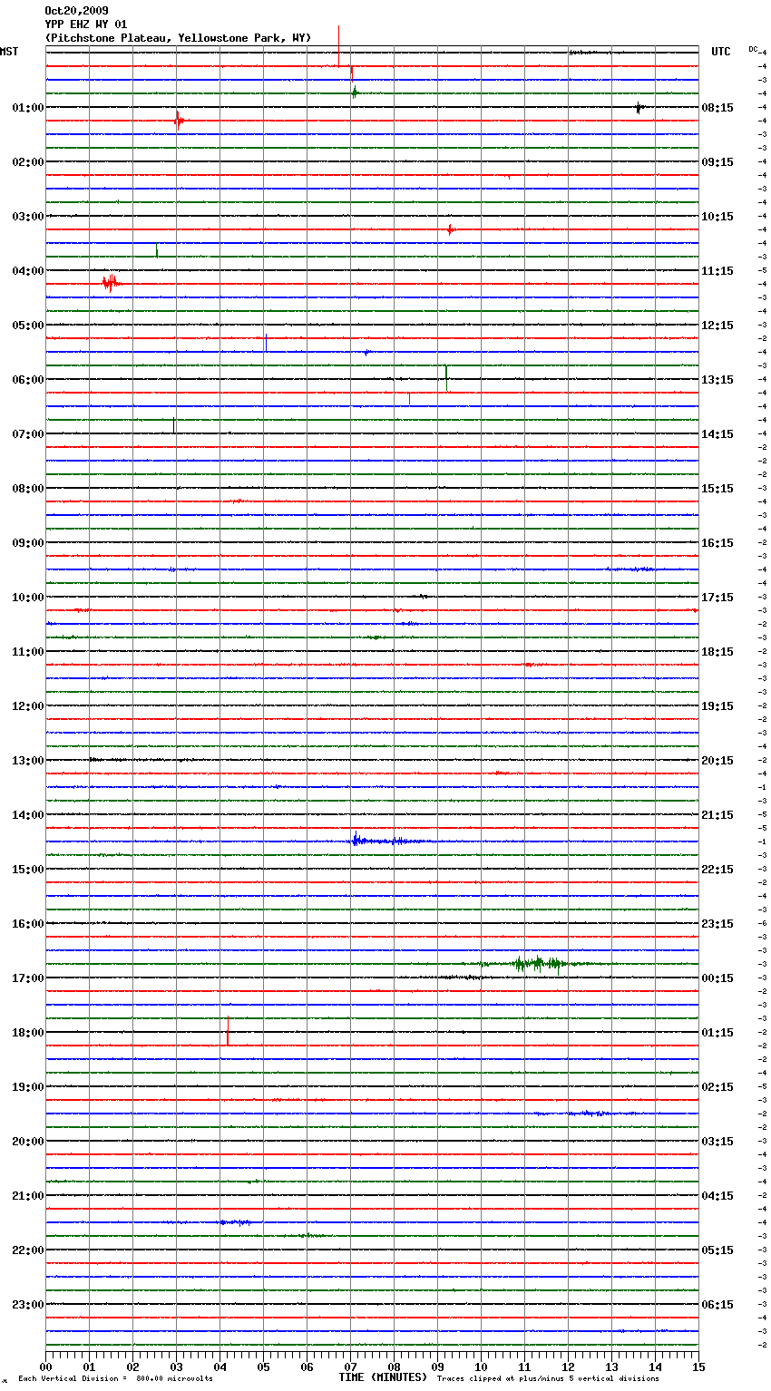The image size is (771, 1391).
Task: Select the 16:00 MST row label
Action: tap(28, 924)
